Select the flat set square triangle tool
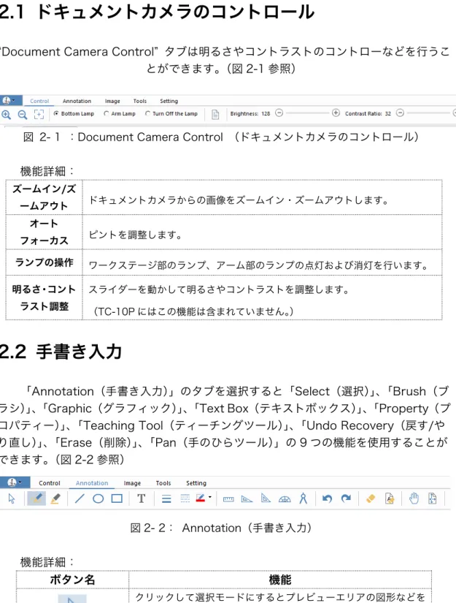456x603 pixels. [247, 499]
